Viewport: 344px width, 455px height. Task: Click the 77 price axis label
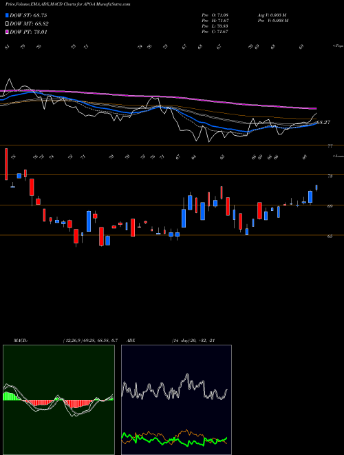(330, 146)
